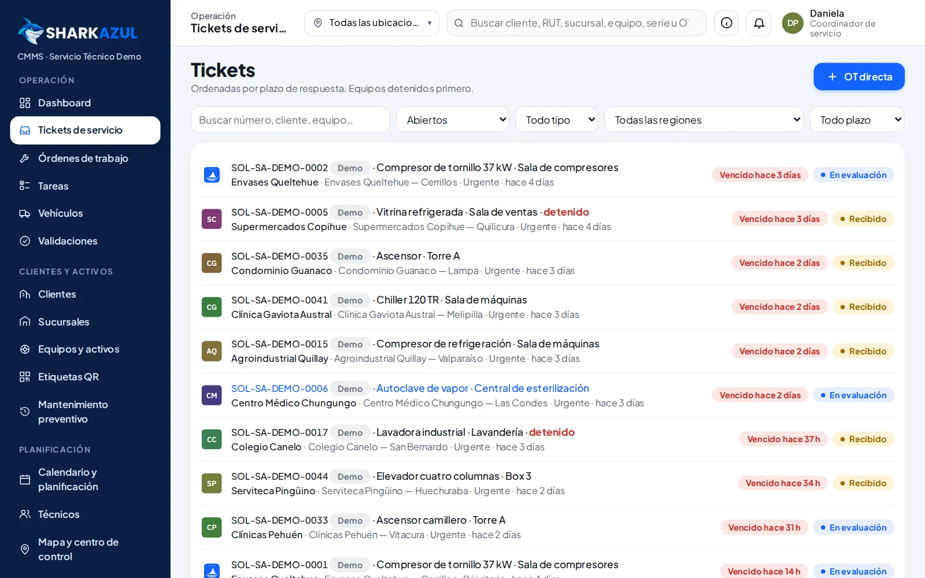Open Mantenimiento preventivo
The width and height of the screenshot is (925, 578).
pyautogui.click(x=85, y=412)
